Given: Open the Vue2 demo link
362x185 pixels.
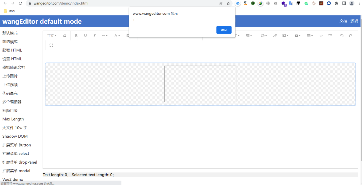Looking at the screenshot, I should point(13,179).
